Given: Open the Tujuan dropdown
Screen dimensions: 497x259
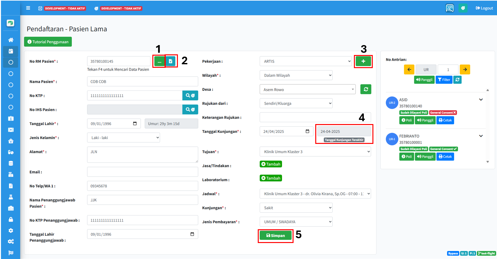Looking at the screenshot, I should pos(315,152).
